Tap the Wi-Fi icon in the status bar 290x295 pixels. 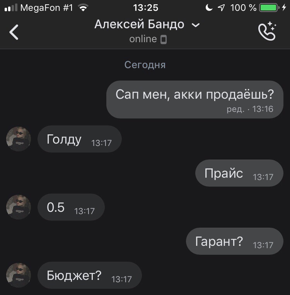pos(83,8)
